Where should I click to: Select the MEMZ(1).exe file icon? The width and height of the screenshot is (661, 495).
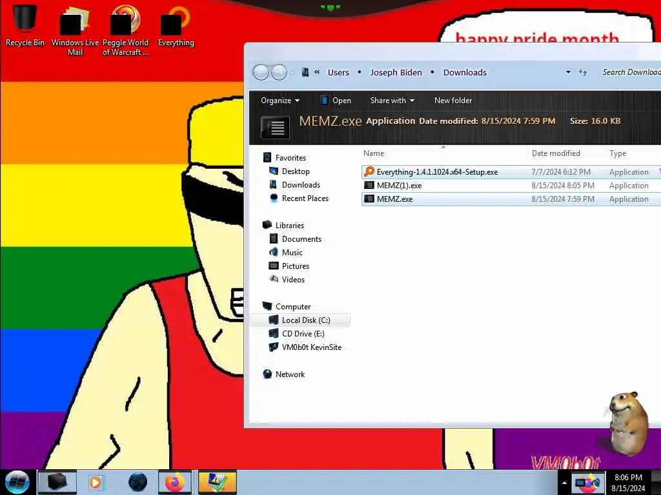tap(369, 185)
